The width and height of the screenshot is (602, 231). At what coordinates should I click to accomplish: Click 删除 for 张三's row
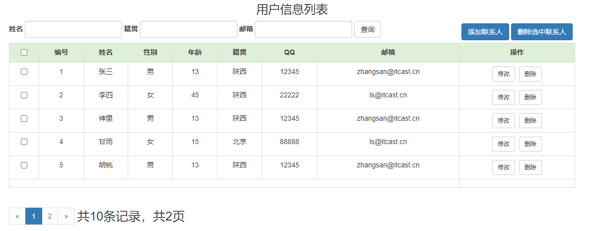[x=530, y=74]
